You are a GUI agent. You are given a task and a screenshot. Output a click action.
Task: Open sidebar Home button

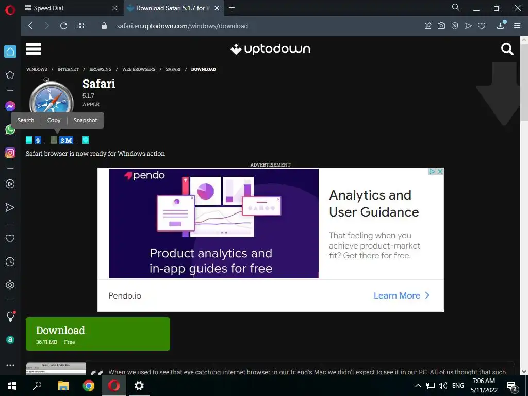[10, 52]
